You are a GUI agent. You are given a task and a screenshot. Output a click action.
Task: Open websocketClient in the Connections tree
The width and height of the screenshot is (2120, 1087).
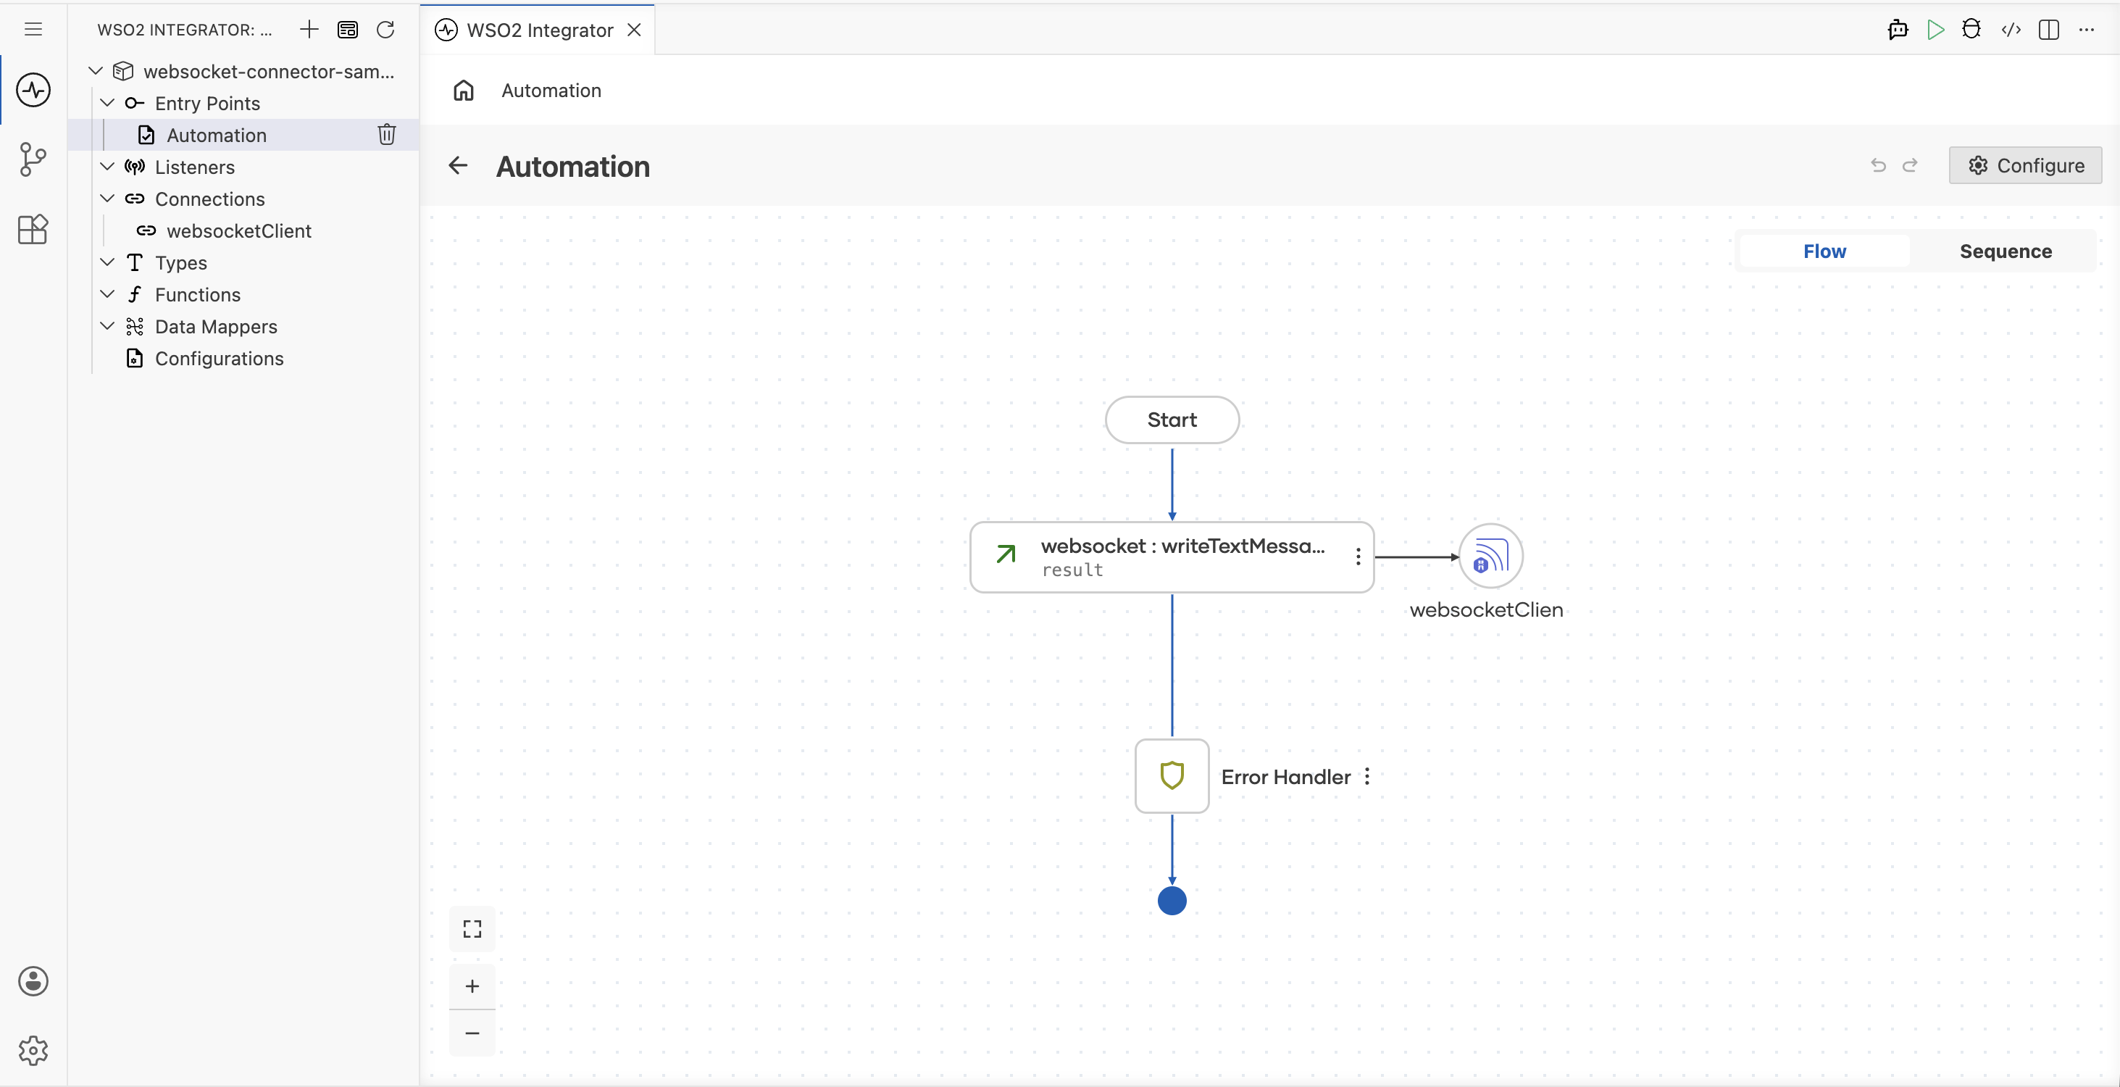[x=238, y=230]
